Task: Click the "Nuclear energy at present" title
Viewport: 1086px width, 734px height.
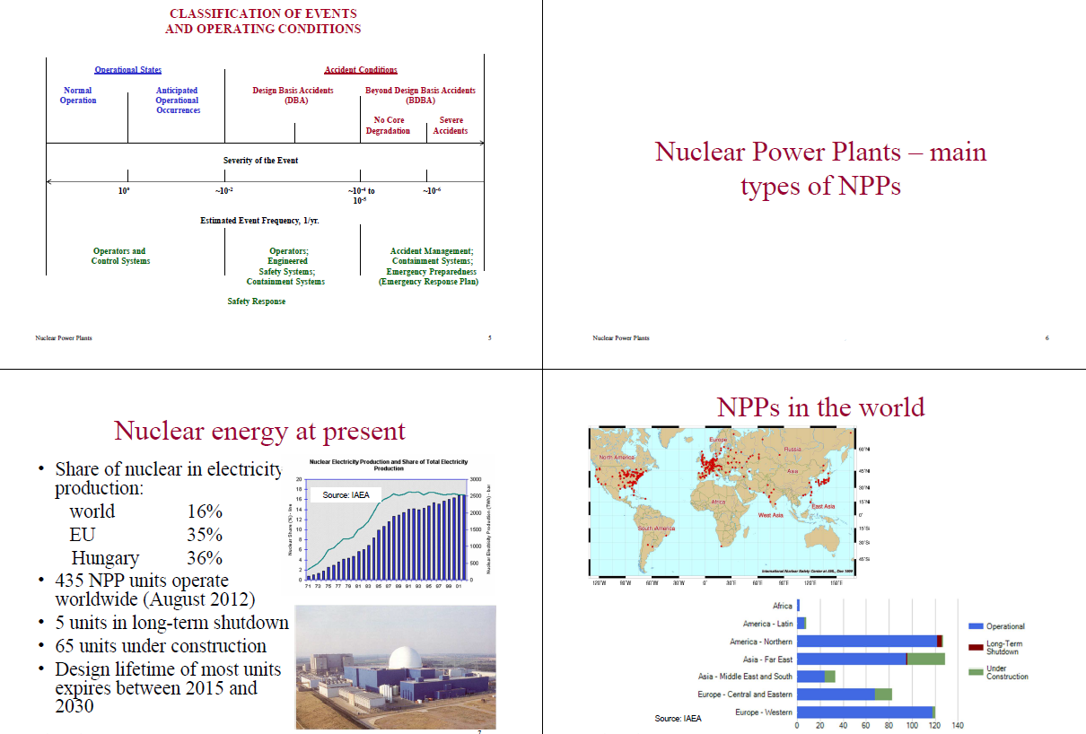Action: click(x=259, y=431)
